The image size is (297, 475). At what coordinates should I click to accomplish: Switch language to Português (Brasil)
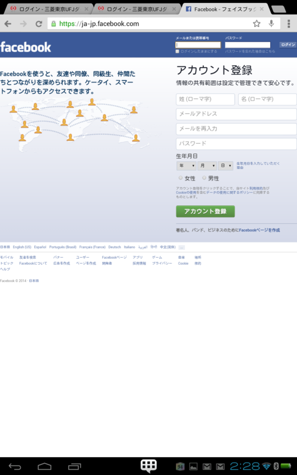[63, 247]
